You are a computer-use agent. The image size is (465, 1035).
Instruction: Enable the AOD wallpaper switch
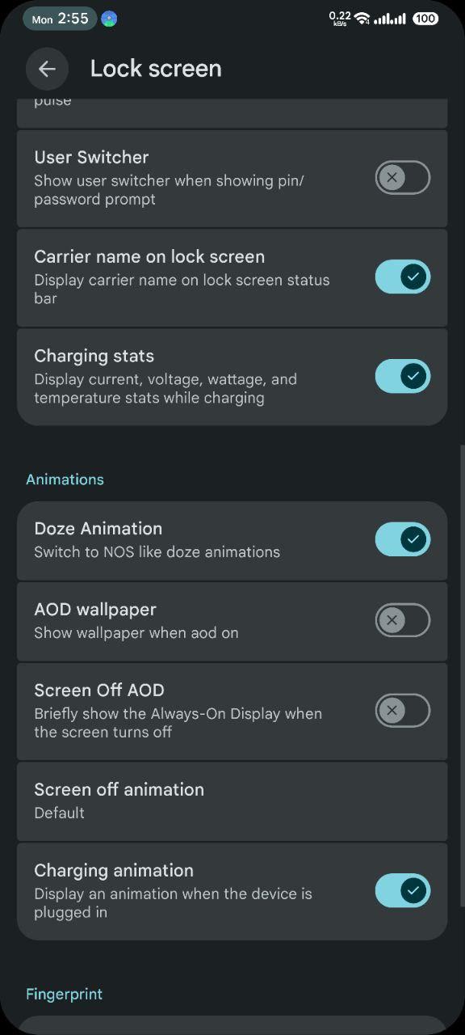click(403, 620)
